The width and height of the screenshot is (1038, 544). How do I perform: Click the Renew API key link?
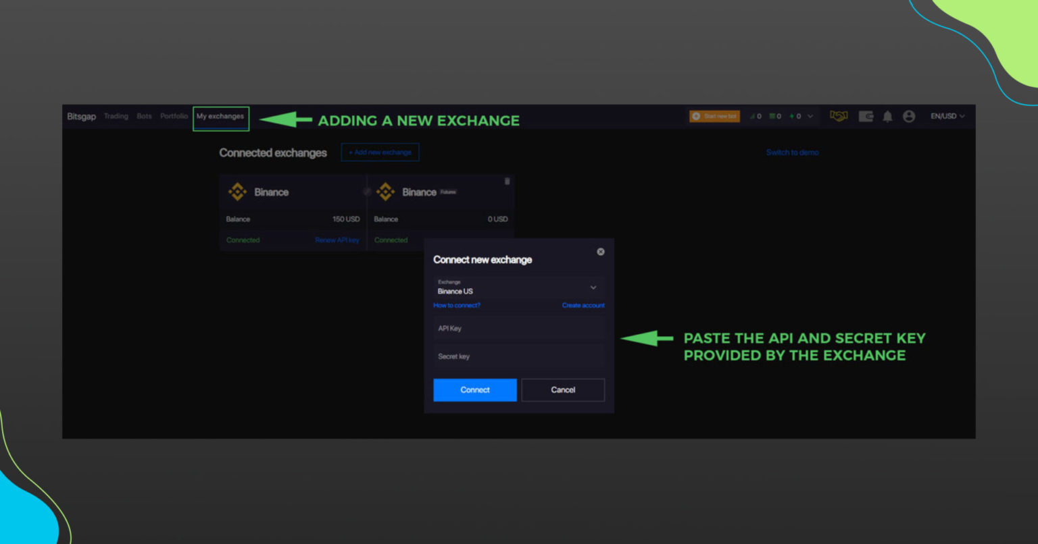[337, 240]
